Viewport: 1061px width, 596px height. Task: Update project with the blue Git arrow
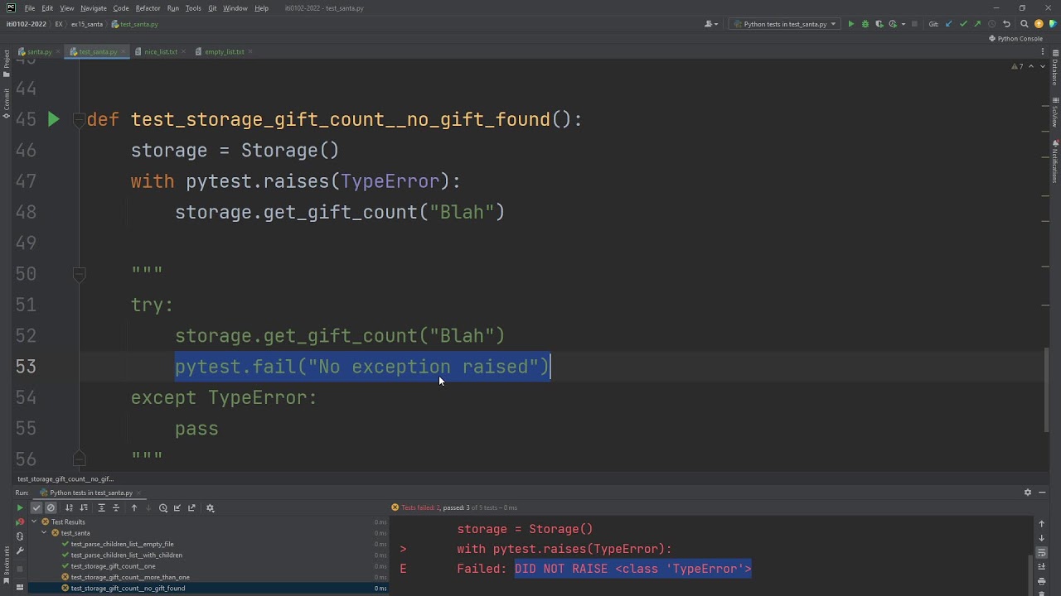tap(949, 24)
